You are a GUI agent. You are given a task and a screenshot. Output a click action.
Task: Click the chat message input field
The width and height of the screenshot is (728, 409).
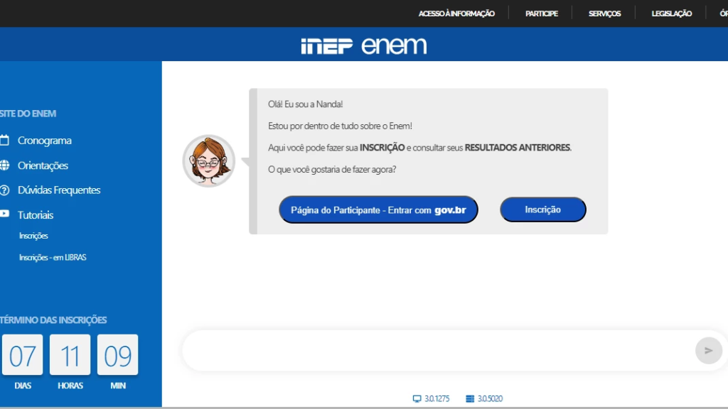pos(437,351)
